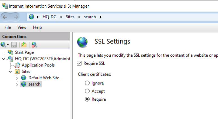
Task: Click the globe icon in the address bar
Action: 32,17
